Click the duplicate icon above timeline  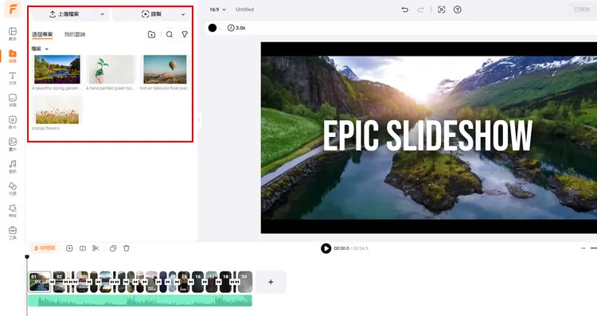tap(113, 248)
